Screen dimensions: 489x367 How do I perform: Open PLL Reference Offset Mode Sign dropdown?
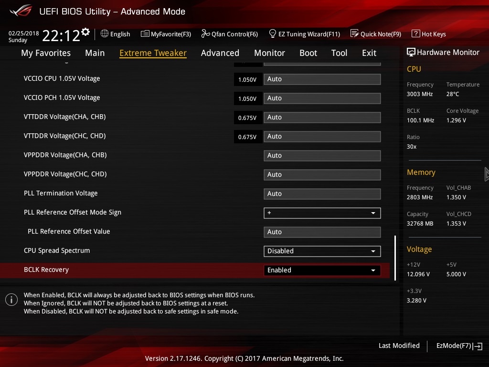322,213
